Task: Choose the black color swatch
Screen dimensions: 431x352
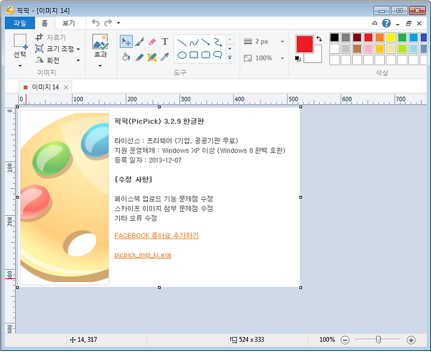Action: click(x=335, y=37)
